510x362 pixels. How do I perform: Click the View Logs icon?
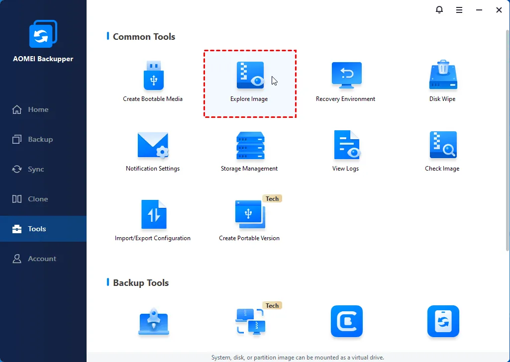(x=346, y=146)
